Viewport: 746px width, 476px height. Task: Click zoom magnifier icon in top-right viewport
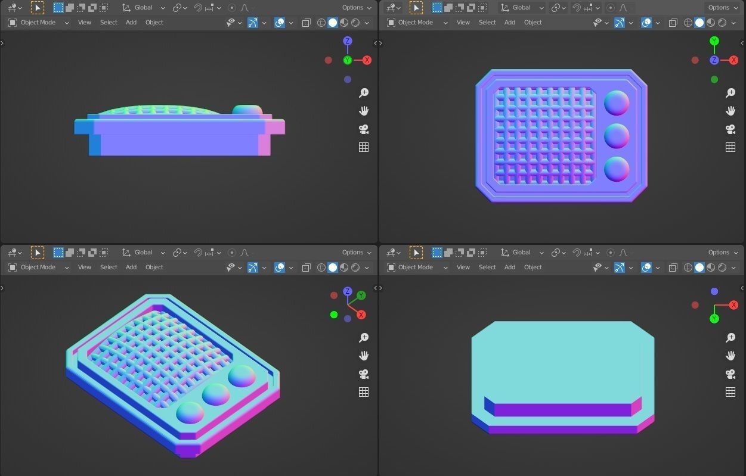coord(730,93)
